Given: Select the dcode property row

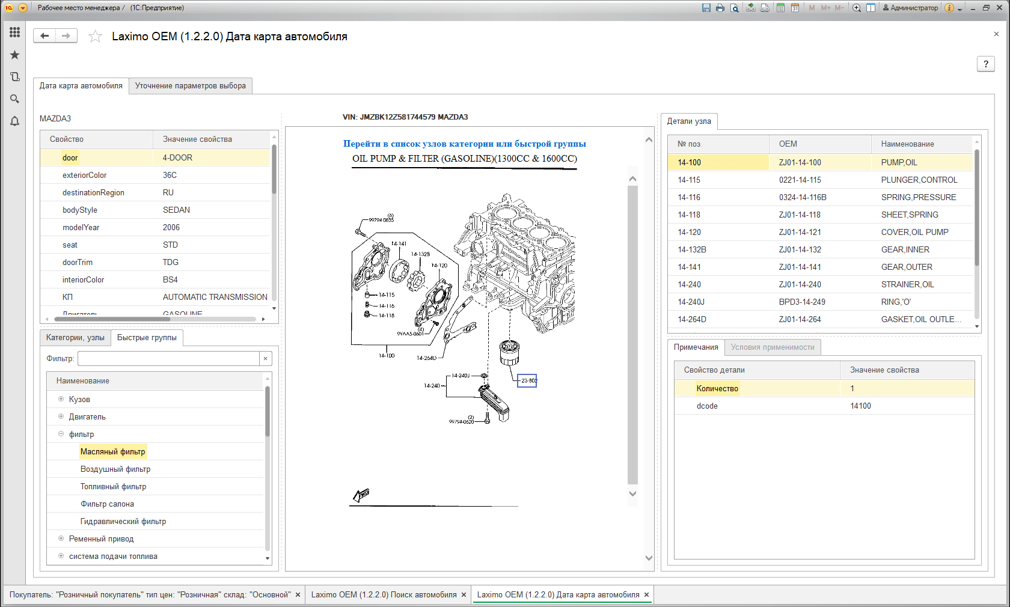Looking at the screenshot, I should 824,406.
